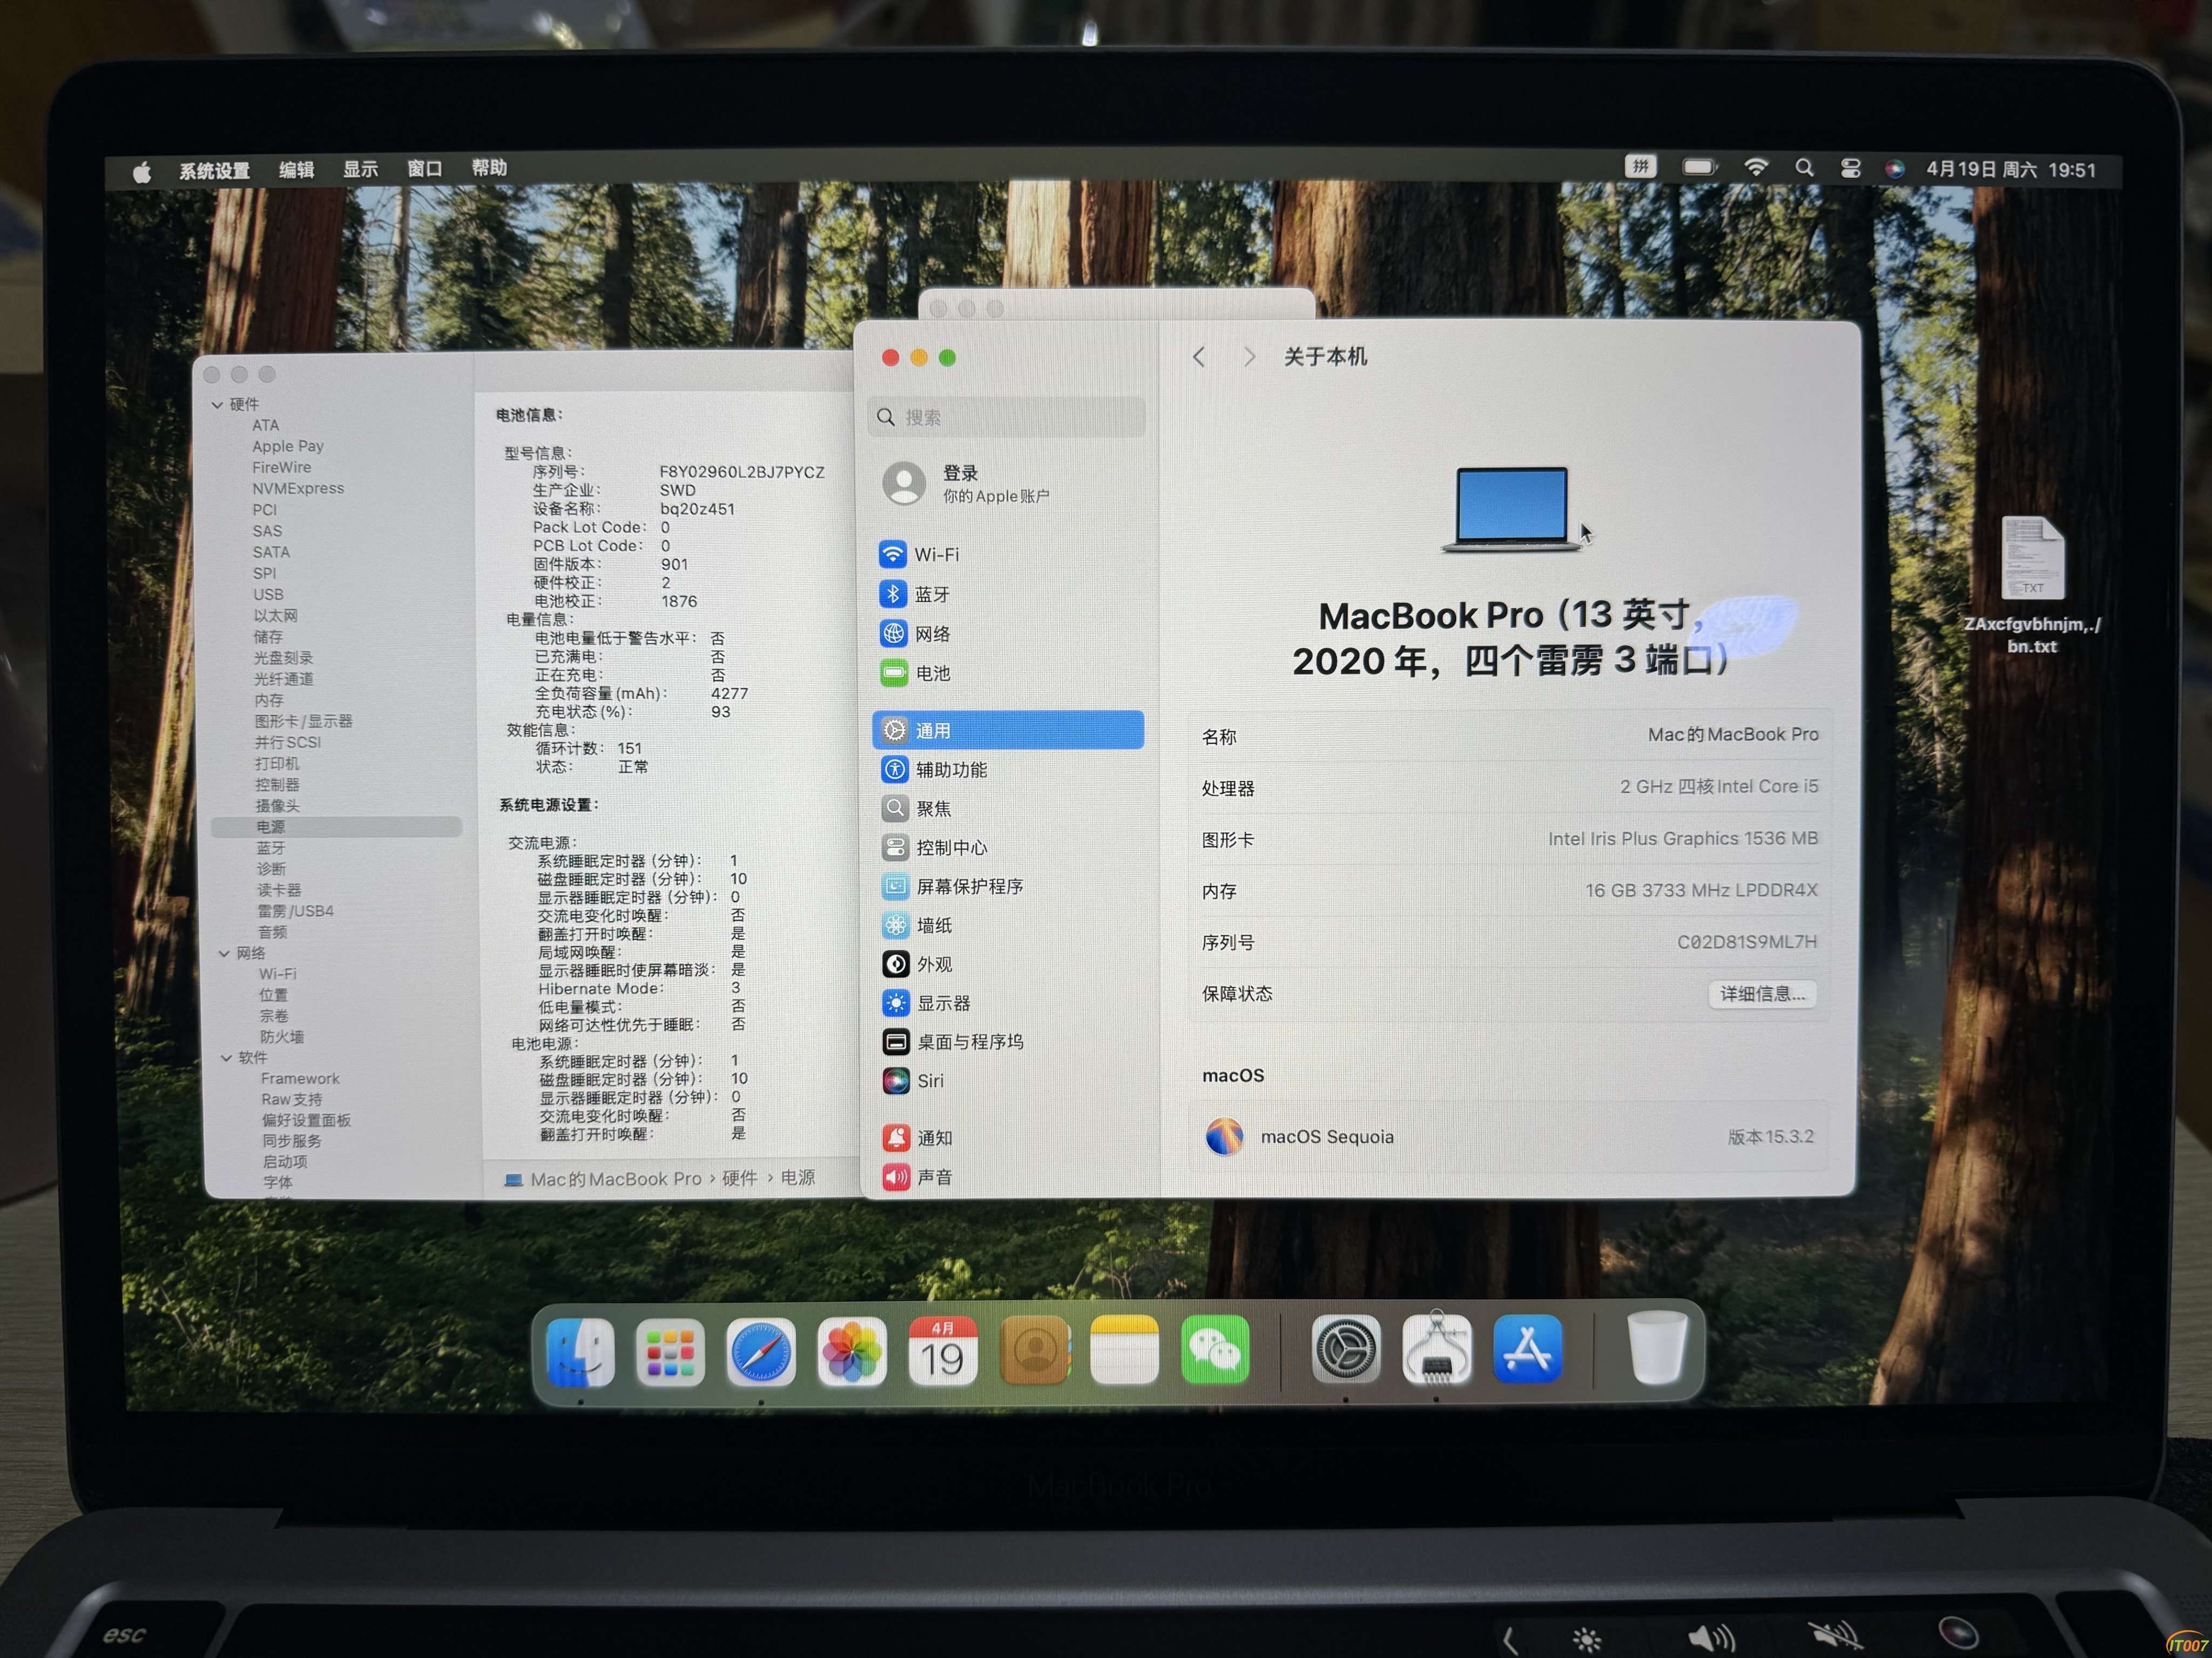The height and width of the screenshot is (1658, 2212).
Task: Collapse 网络 section in System Information
Action: pyautogui.click(x=224, y=954)
